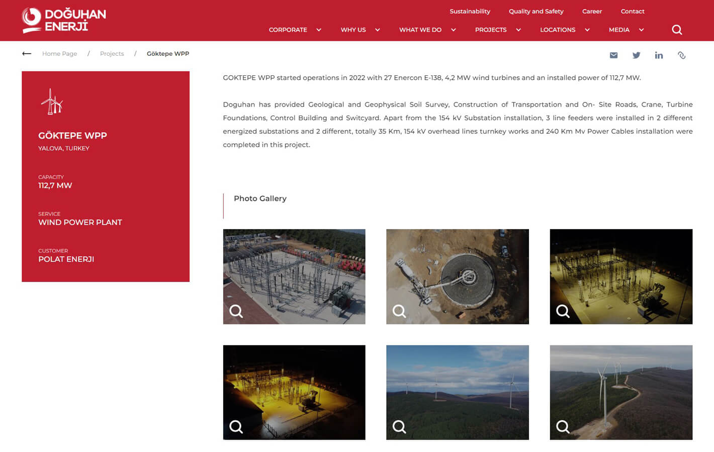Open yellow-lit night substation thumbnail
Viewport: 714px width, 452px height.
click(294, 392)
